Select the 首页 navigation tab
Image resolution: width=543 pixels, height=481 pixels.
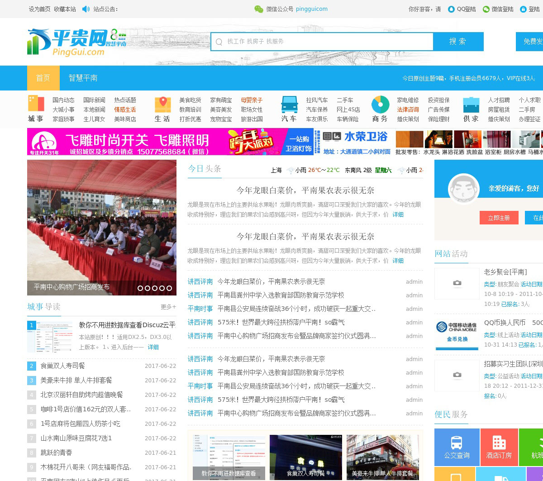(43, 78)
